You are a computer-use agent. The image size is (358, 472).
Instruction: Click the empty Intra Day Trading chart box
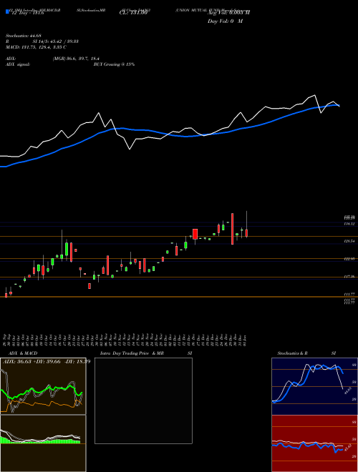tap(143, 400)
